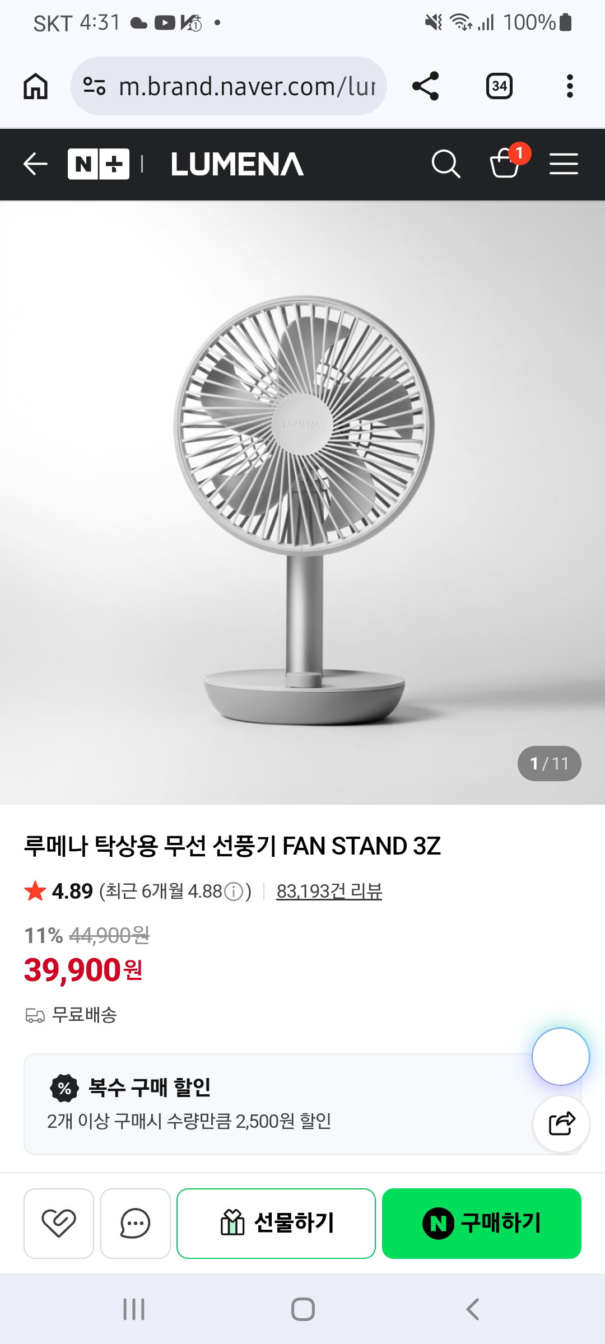The height and width of the screenshot is (1344, 605).
Task: Tap the floating share product button
Action: coord(561,1124)
